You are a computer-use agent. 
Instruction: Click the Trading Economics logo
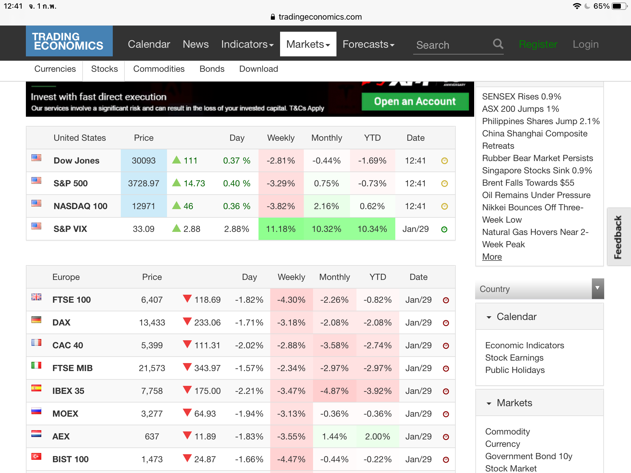tap(69, 41)
